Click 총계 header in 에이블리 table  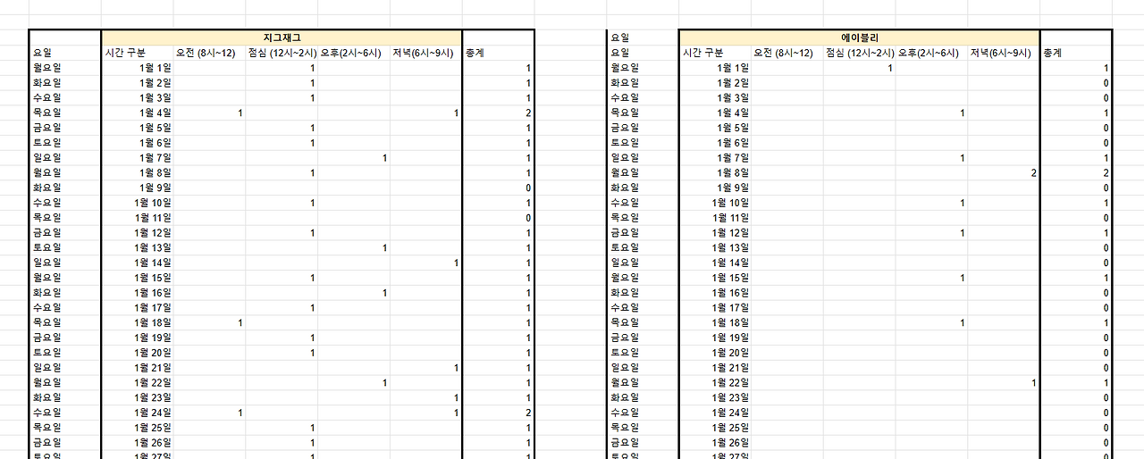pyautogui.click(x=1053, y=53)
